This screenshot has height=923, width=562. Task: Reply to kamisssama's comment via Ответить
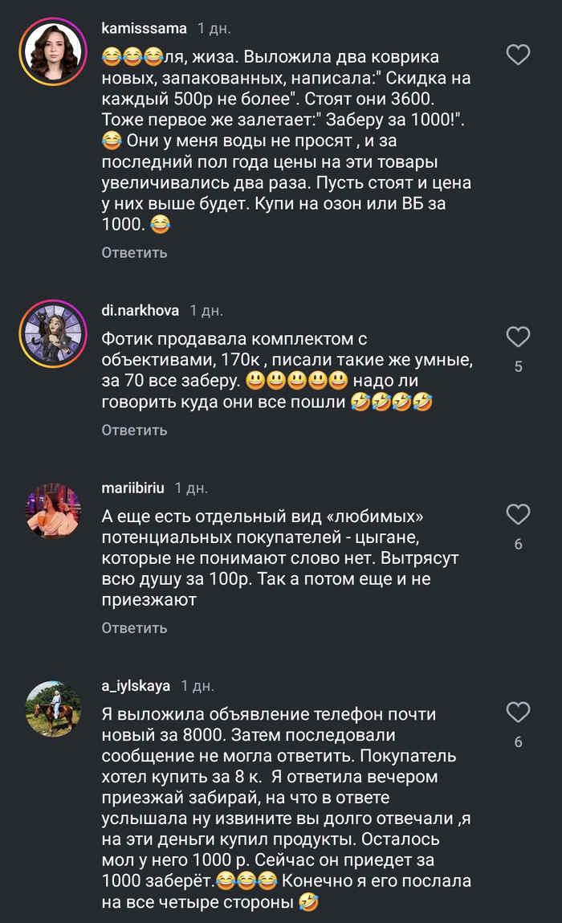tap(134, 253)
